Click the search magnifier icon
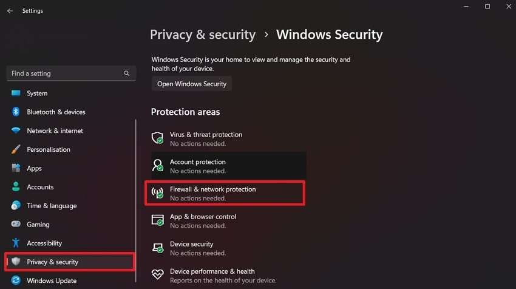 126,73
